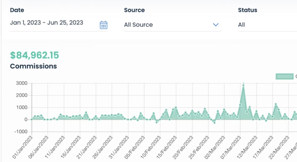The image size is (297, 162).
Task: Click the 02/Mar/2023 axis label
Action: click(x=215, y=147)
